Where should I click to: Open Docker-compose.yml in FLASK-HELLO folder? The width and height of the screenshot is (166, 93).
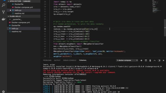21,22
